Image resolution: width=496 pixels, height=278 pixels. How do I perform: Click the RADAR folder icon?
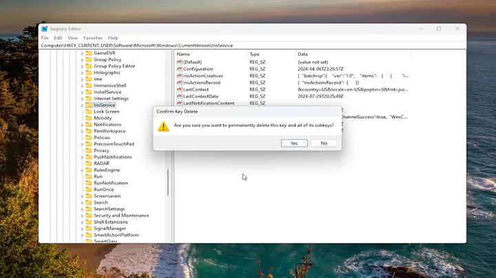point(89,163)
